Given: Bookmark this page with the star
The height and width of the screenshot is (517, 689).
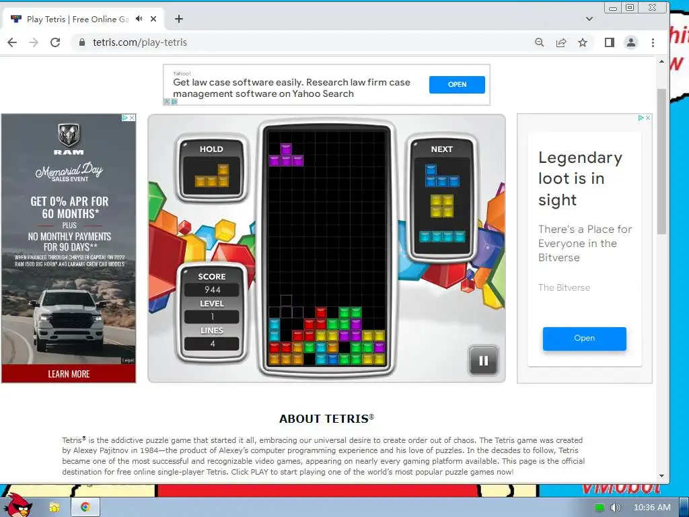Looking at the screenshot, I should [x=583, y=42].
